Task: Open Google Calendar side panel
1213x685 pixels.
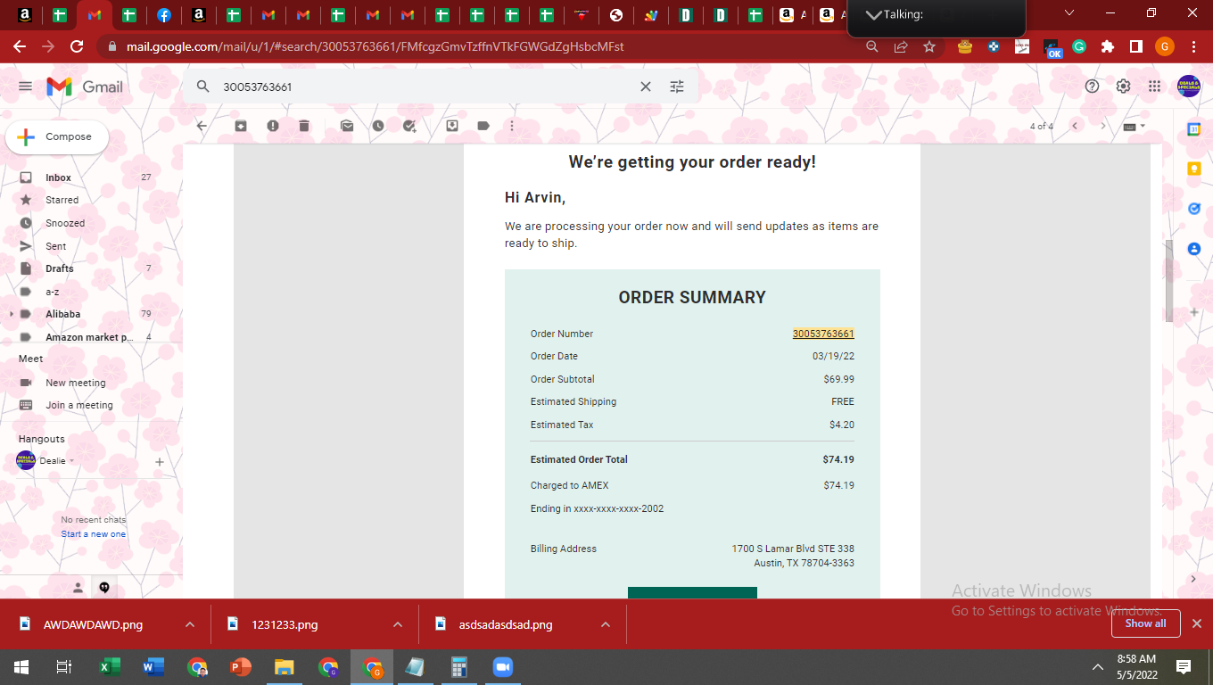Action: click(1194, 129)
